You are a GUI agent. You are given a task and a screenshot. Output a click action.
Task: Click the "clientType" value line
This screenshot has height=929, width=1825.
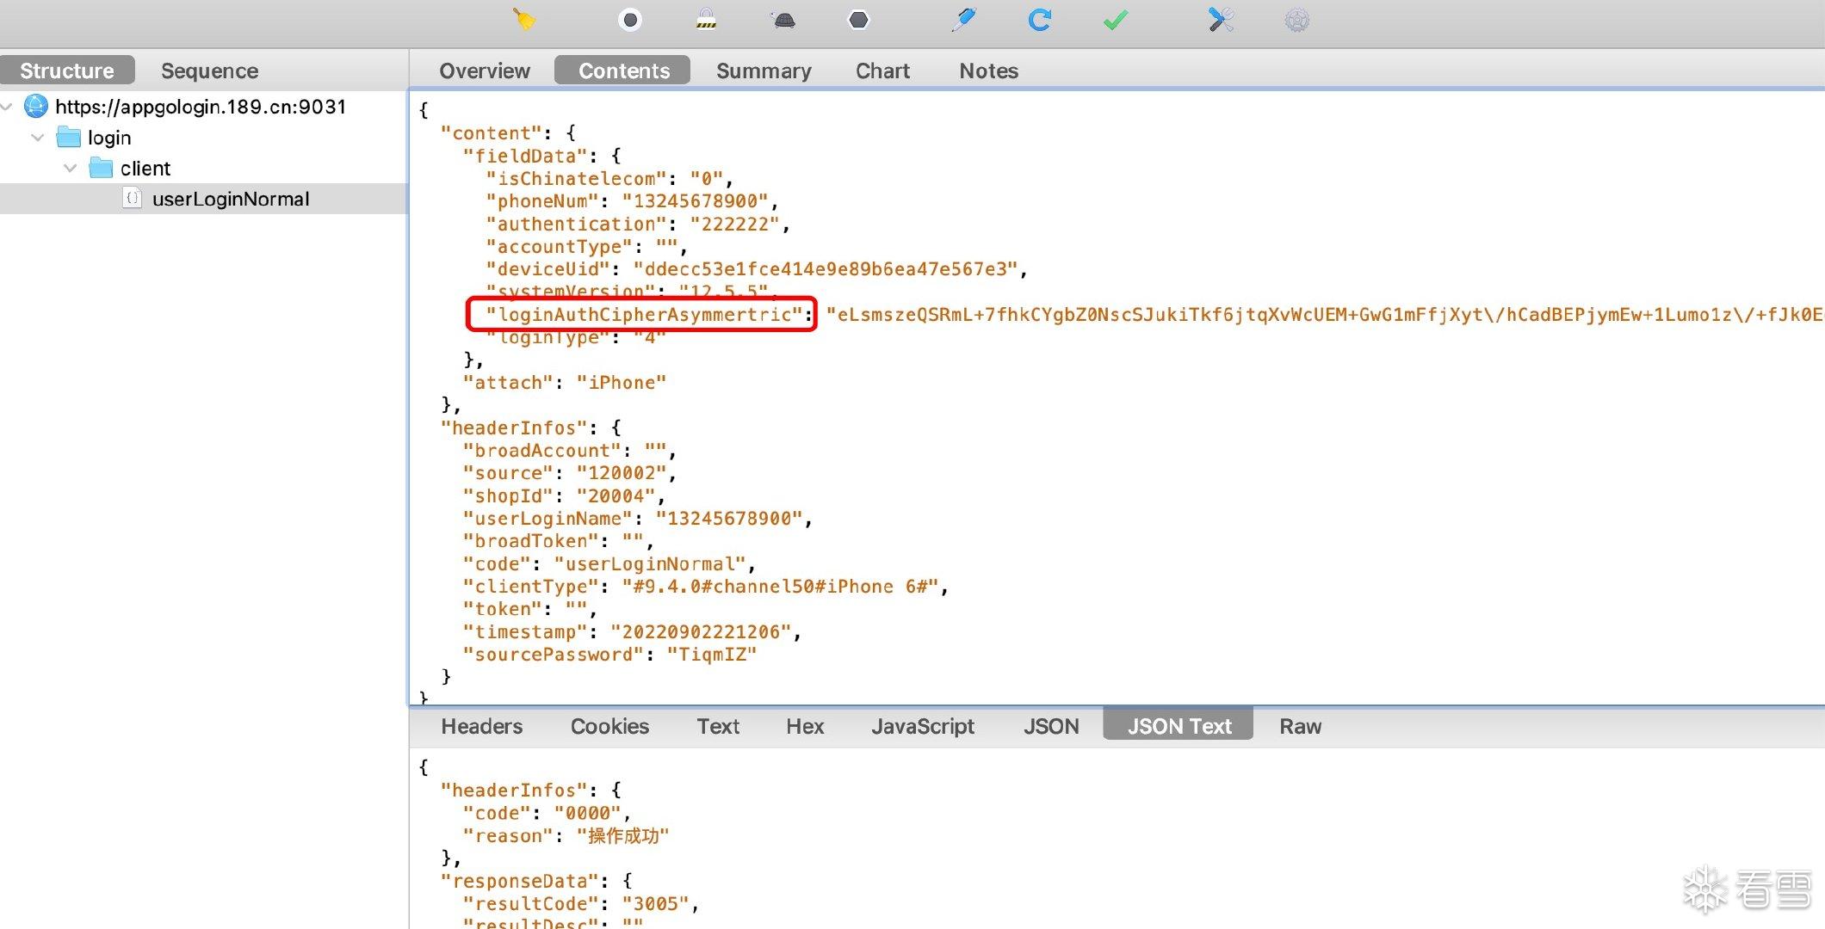click(x=705, y=587)
